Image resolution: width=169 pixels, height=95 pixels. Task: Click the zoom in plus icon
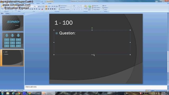click(x=166, y=91)
